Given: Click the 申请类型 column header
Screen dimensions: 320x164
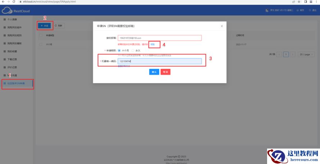Looking at the screenshot, I should click(x=50, y=36).
